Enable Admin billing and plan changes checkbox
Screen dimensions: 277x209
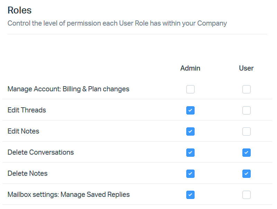point(190,89)
